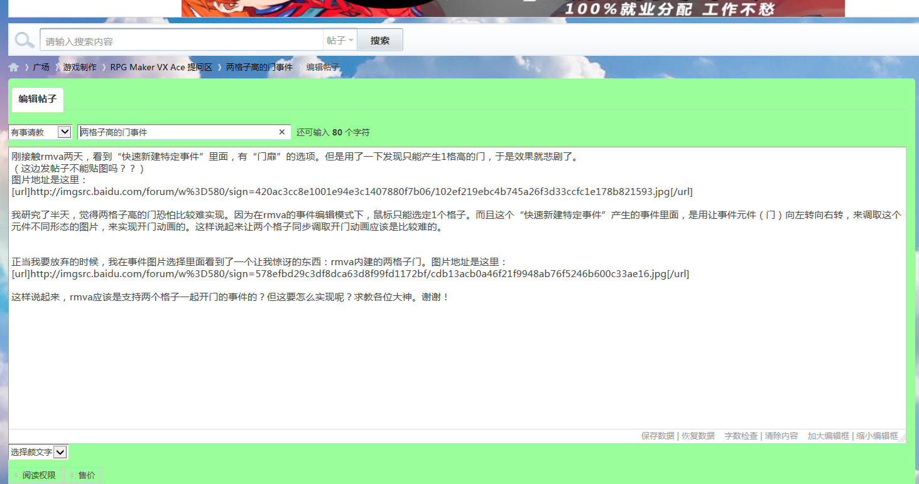
Task: Click 保存数据 below the editor
Action: pyautogui.click(x=658, y=436)
